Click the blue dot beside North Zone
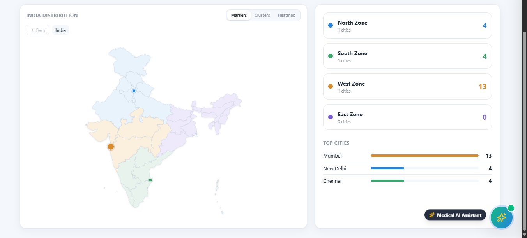 [x=331, y=25]
